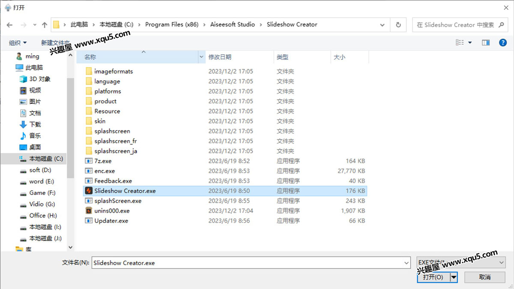The image size is (514, 289).
Task: Open the 名称 column filter dropdown
Action: click(x=202, y=57)
